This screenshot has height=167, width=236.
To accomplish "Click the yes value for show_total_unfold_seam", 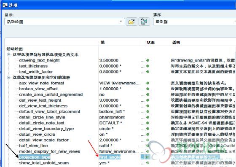I will 105,163.
